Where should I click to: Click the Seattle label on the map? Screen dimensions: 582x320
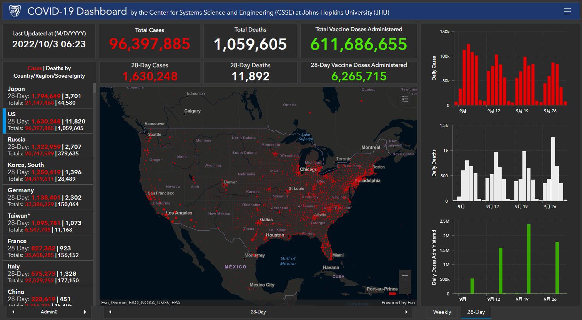[155, 135]
